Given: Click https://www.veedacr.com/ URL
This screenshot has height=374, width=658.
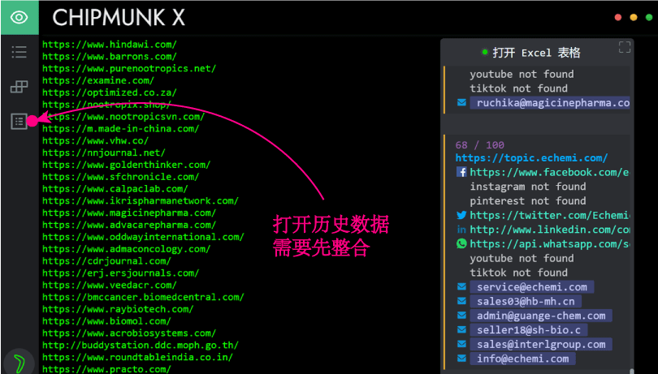Looking at the screenshot, I should pos(110,285).
